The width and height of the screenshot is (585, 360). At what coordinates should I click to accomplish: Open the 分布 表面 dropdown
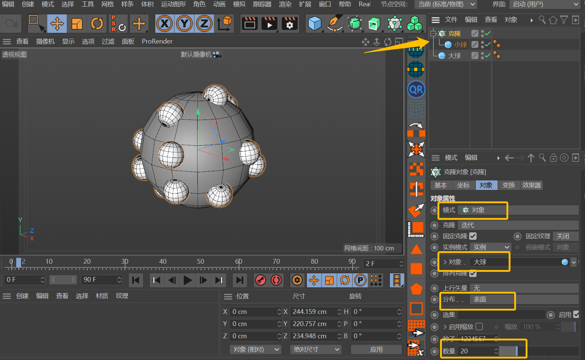524,300
